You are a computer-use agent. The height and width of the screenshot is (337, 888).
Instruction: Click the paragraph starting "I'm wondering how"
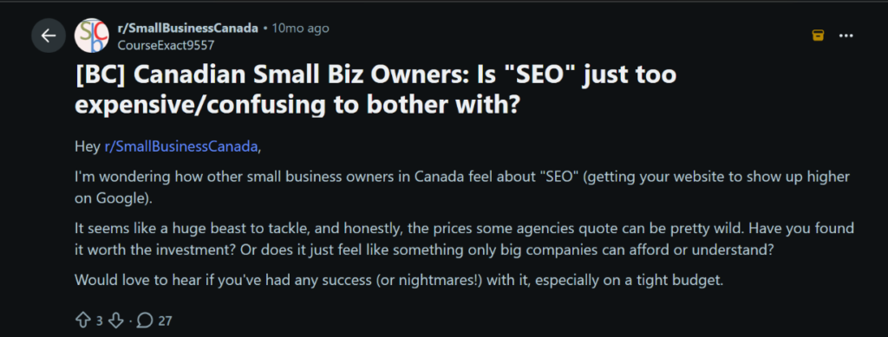click(462, 186)
